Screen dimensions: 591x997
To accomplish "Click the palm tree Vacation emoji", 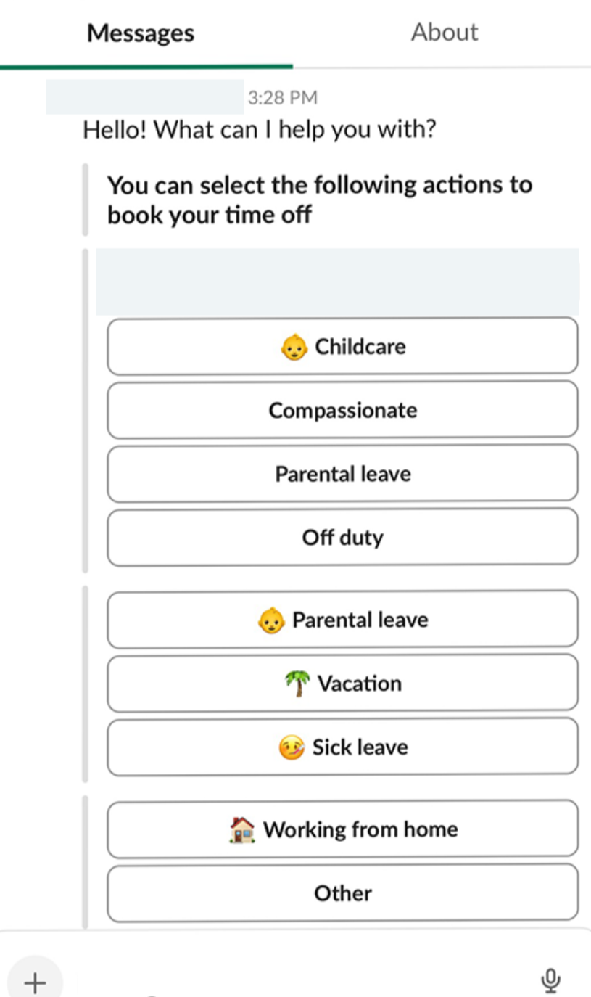I will pyautogui.click(x=297, y=684).
